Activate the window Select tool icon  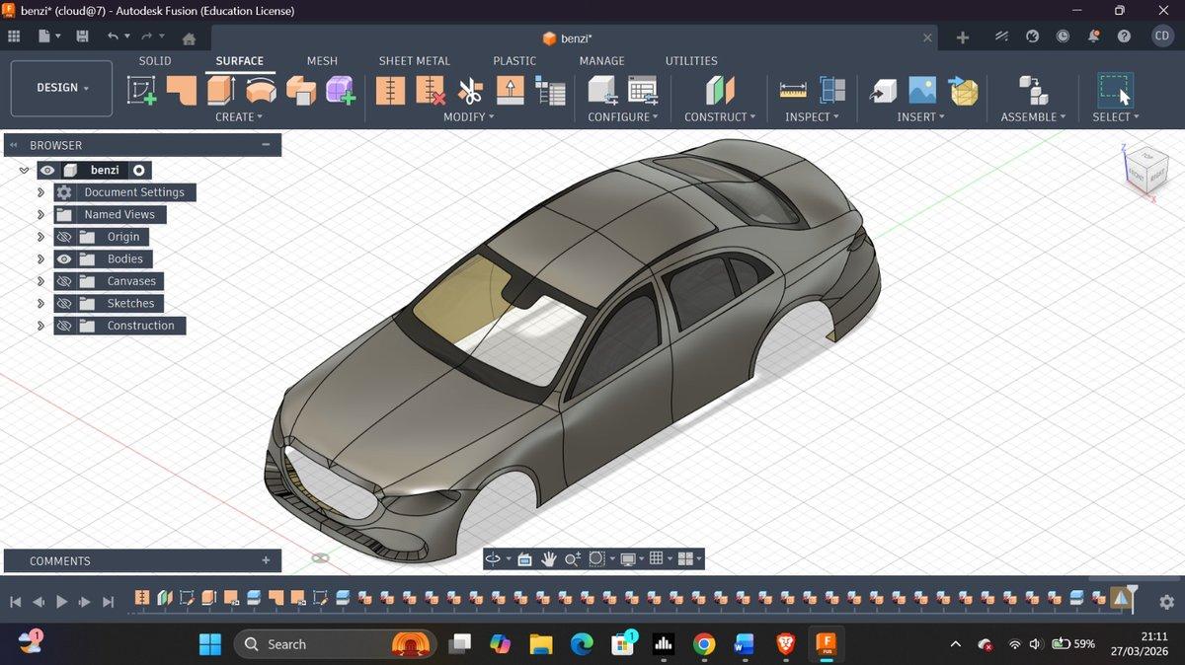pos(1115,91)
